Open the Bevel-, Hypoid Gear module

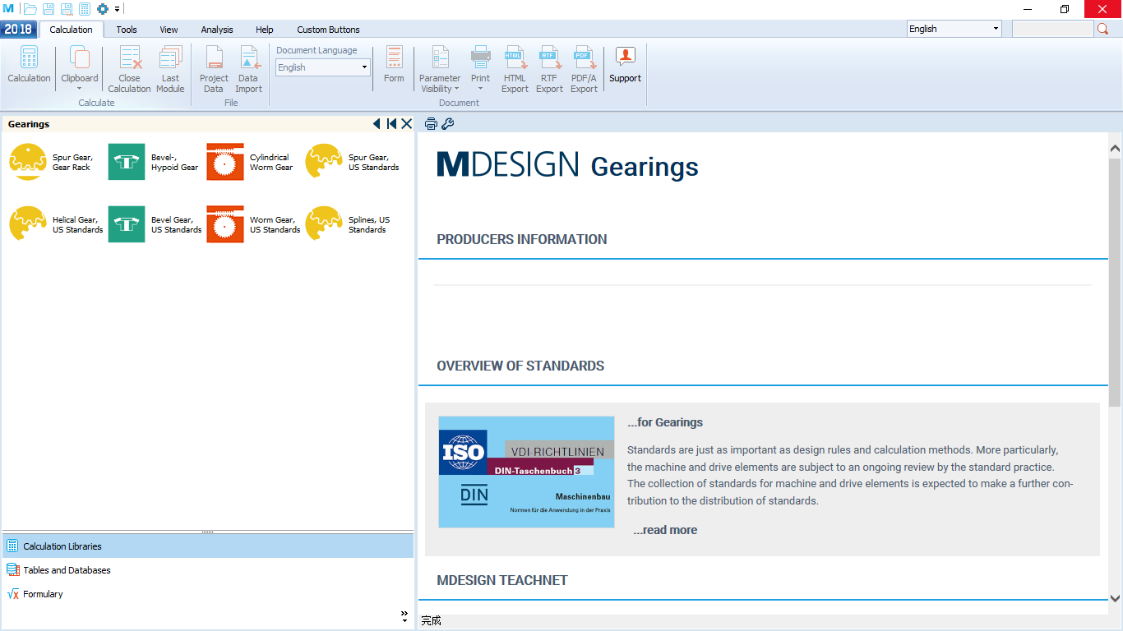pyautogui.click(x=154, y=162)
